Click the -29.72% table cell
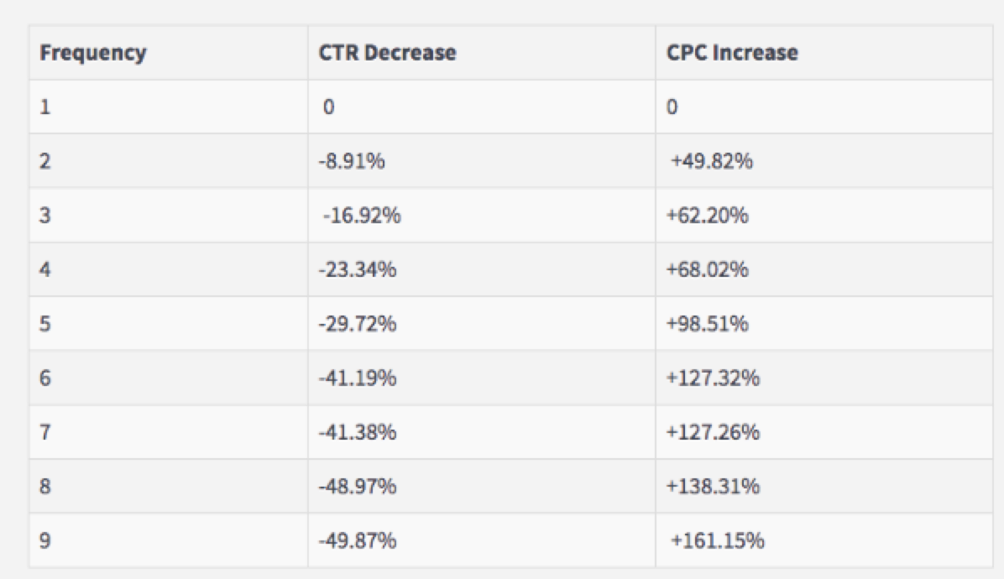 click(358, 324)
